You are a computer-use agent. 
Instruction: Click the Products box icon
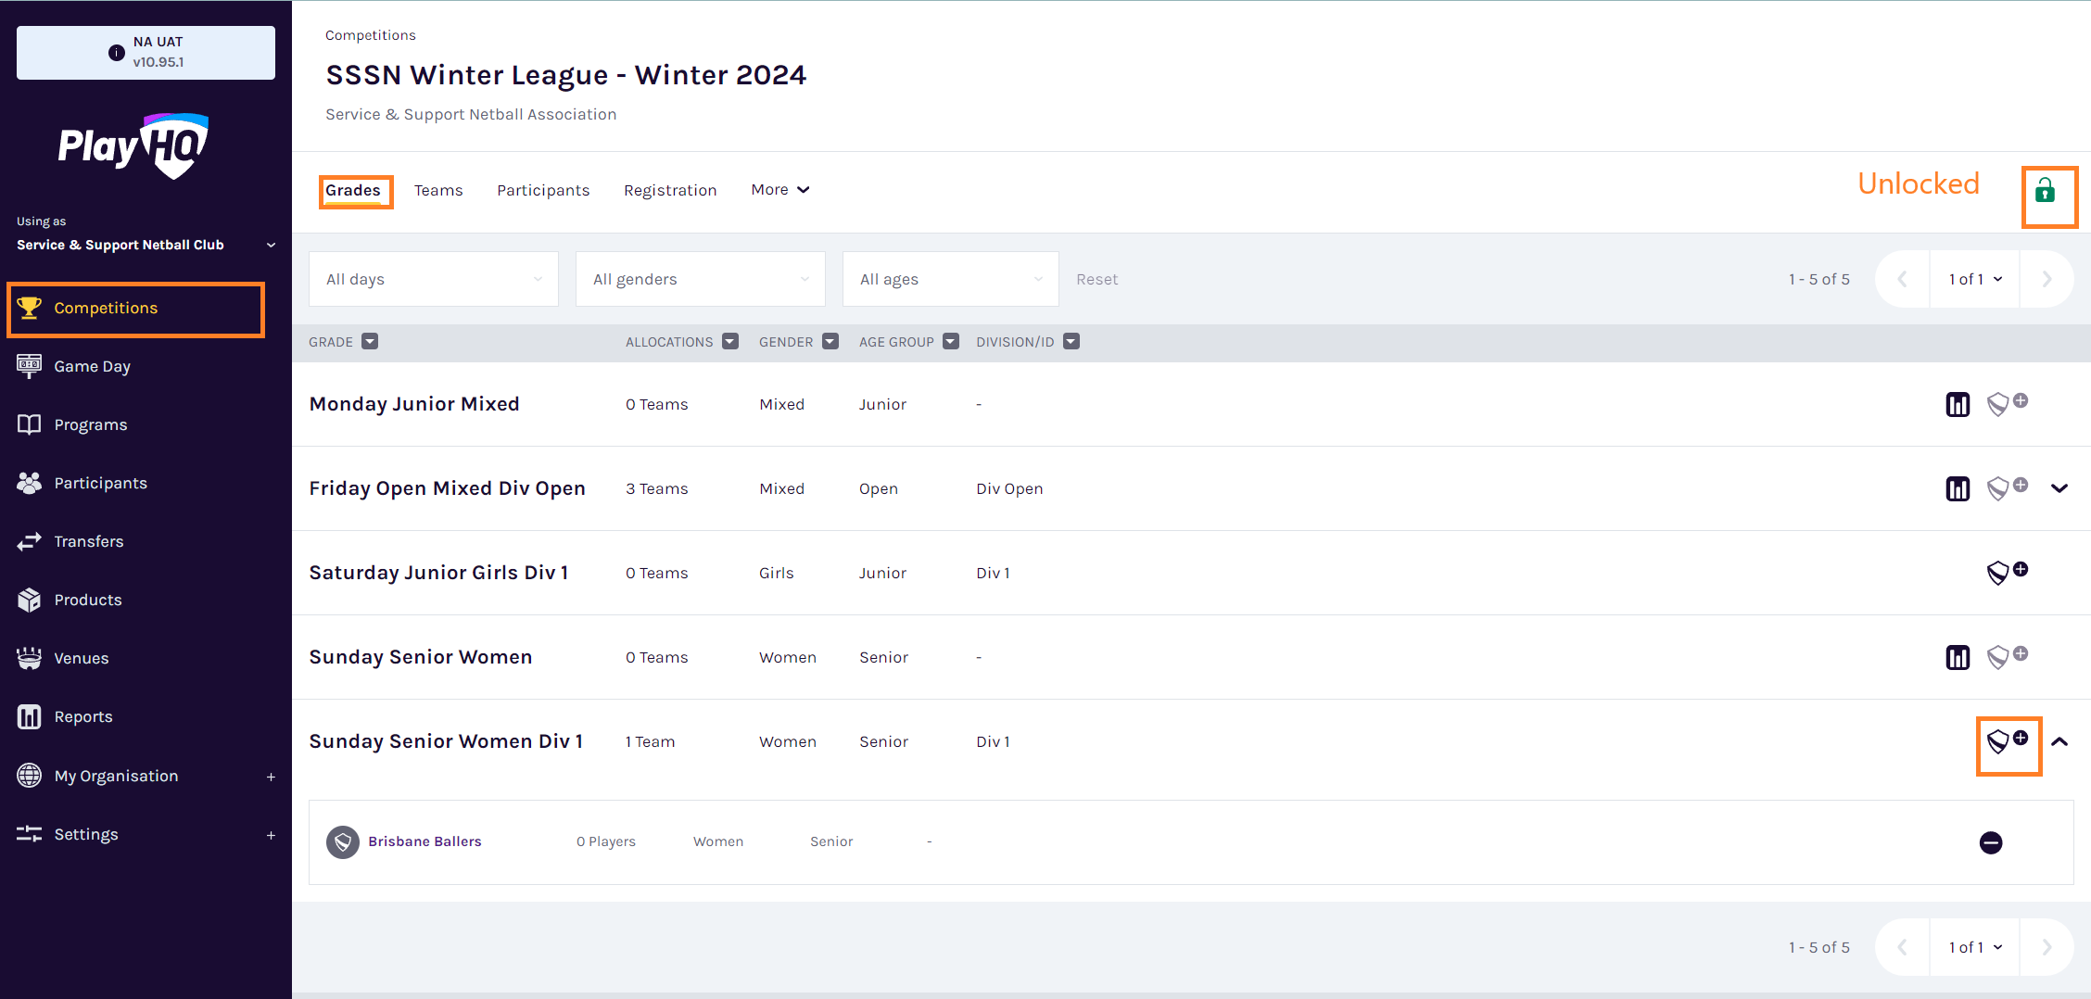(x=30, y=600)
